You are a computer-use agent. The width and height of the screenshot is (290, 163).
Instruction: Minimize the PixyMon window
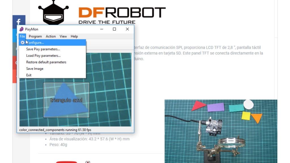[x=101, y=29]
